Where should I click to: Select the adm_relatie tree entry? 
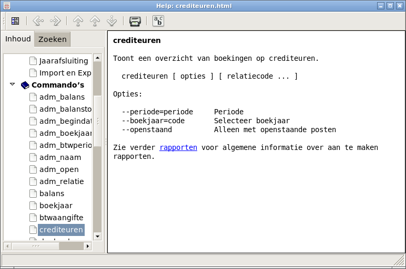tap(62, 181)
